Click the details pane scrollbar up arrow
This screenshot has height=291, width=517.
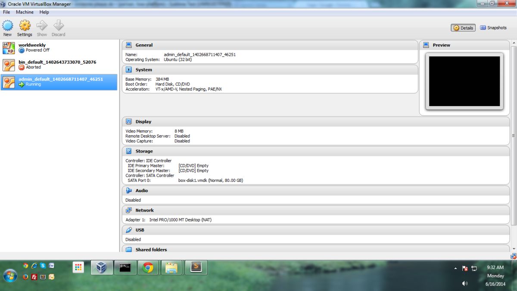(x=514, y=44)
